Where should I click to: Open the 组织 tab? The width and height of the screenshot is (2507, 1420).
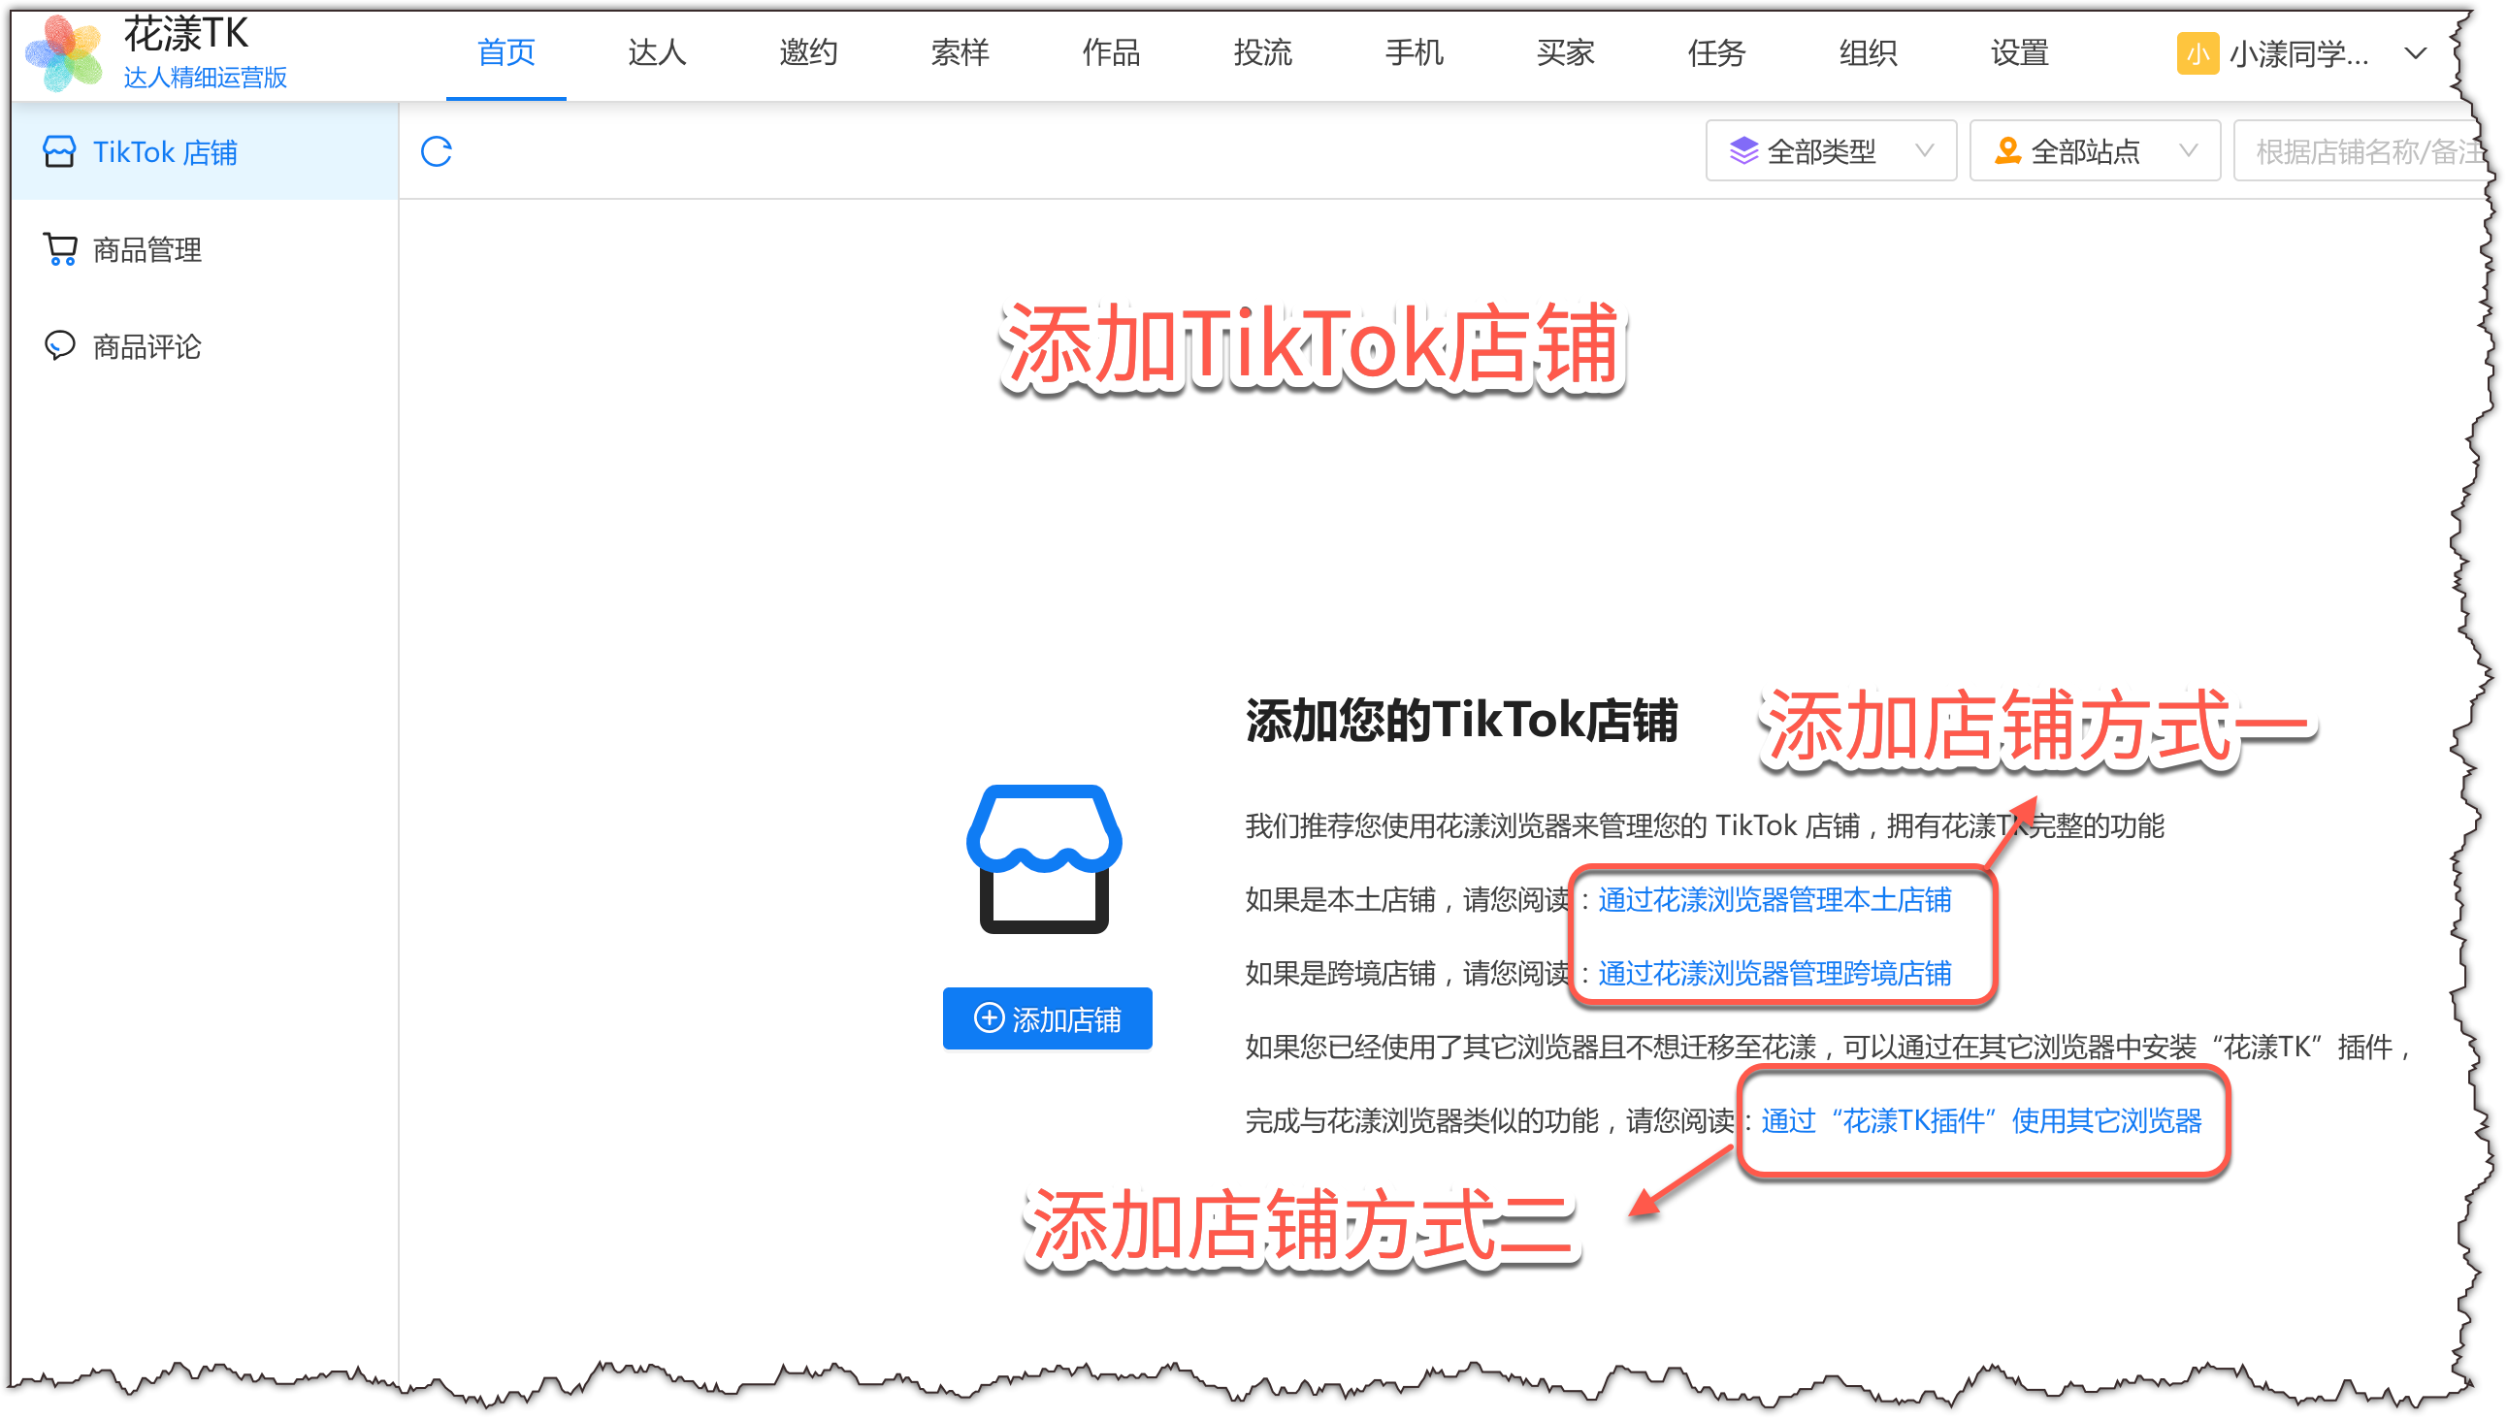point(1868,52)
